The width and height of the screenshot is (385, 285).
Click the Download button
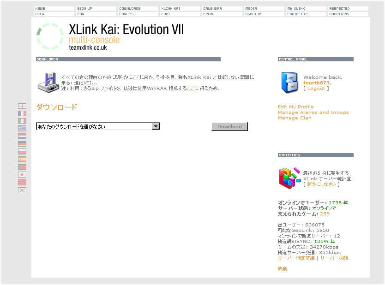point(229,126)
